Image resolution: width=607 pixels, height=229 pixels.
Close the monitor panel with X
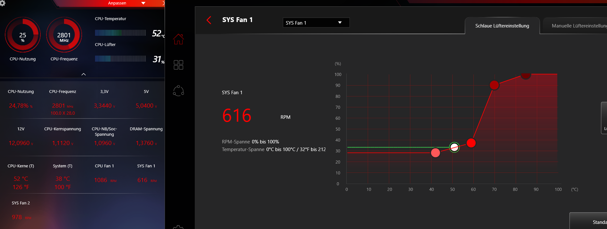point(163,3)
